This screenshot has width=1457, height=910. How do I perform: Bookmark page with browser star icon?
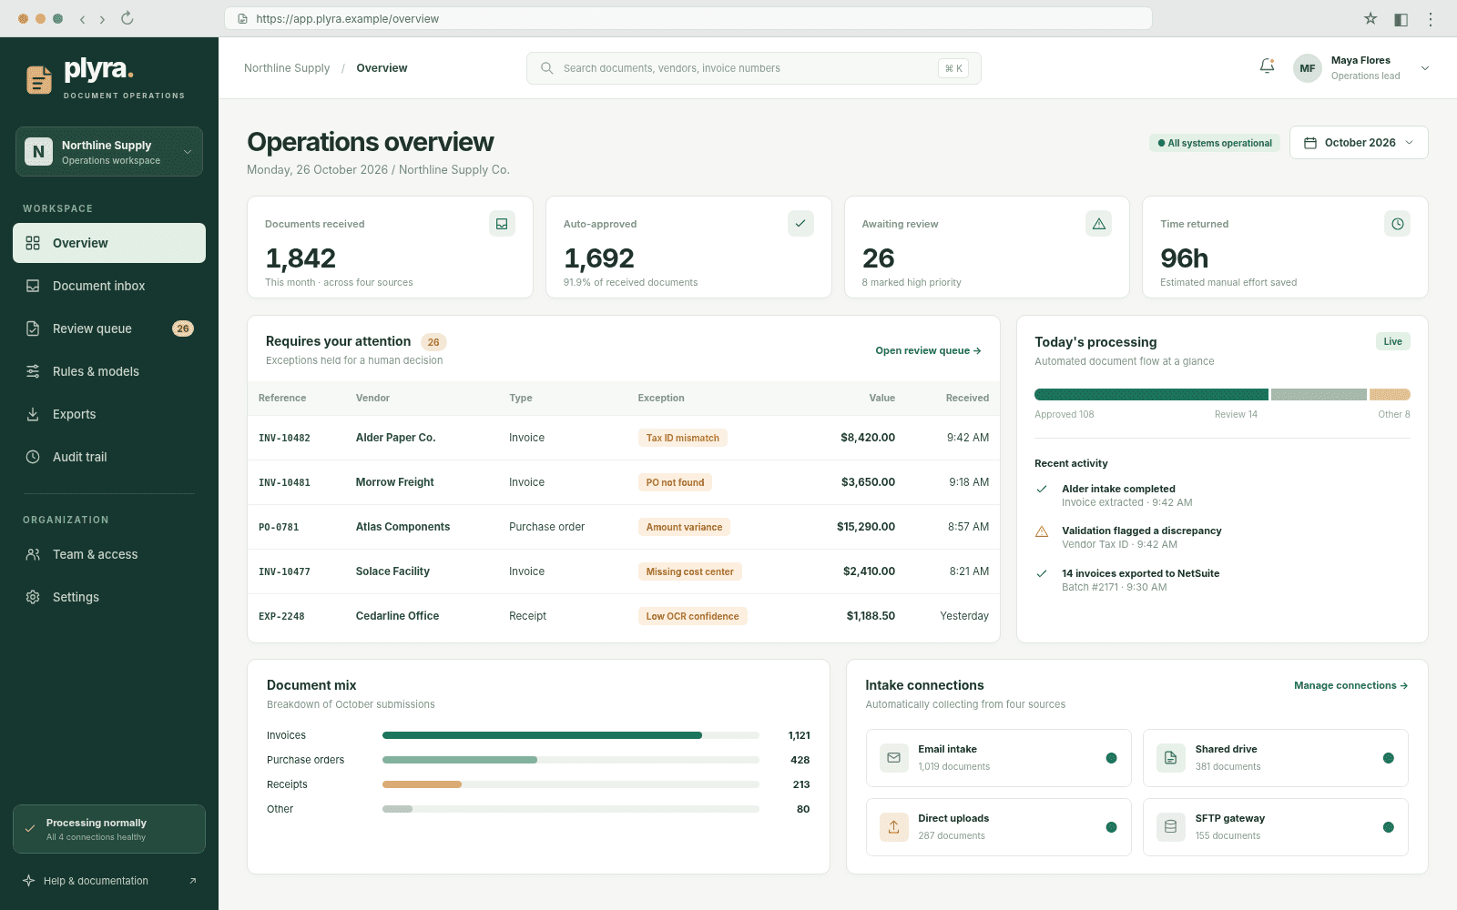[1370, 18]
